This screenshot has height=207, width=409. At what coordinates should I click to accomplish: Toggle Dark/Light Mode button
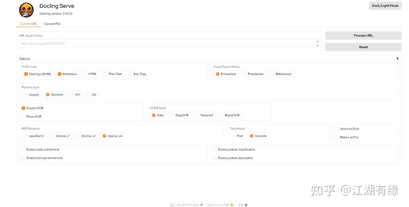coord(385,6)
